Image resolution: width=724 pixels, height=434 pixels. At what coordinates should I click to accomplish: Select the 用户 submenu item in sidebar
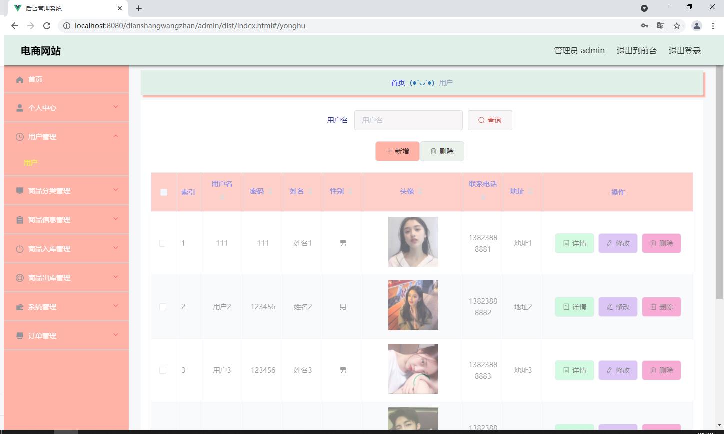pos(31,163)
